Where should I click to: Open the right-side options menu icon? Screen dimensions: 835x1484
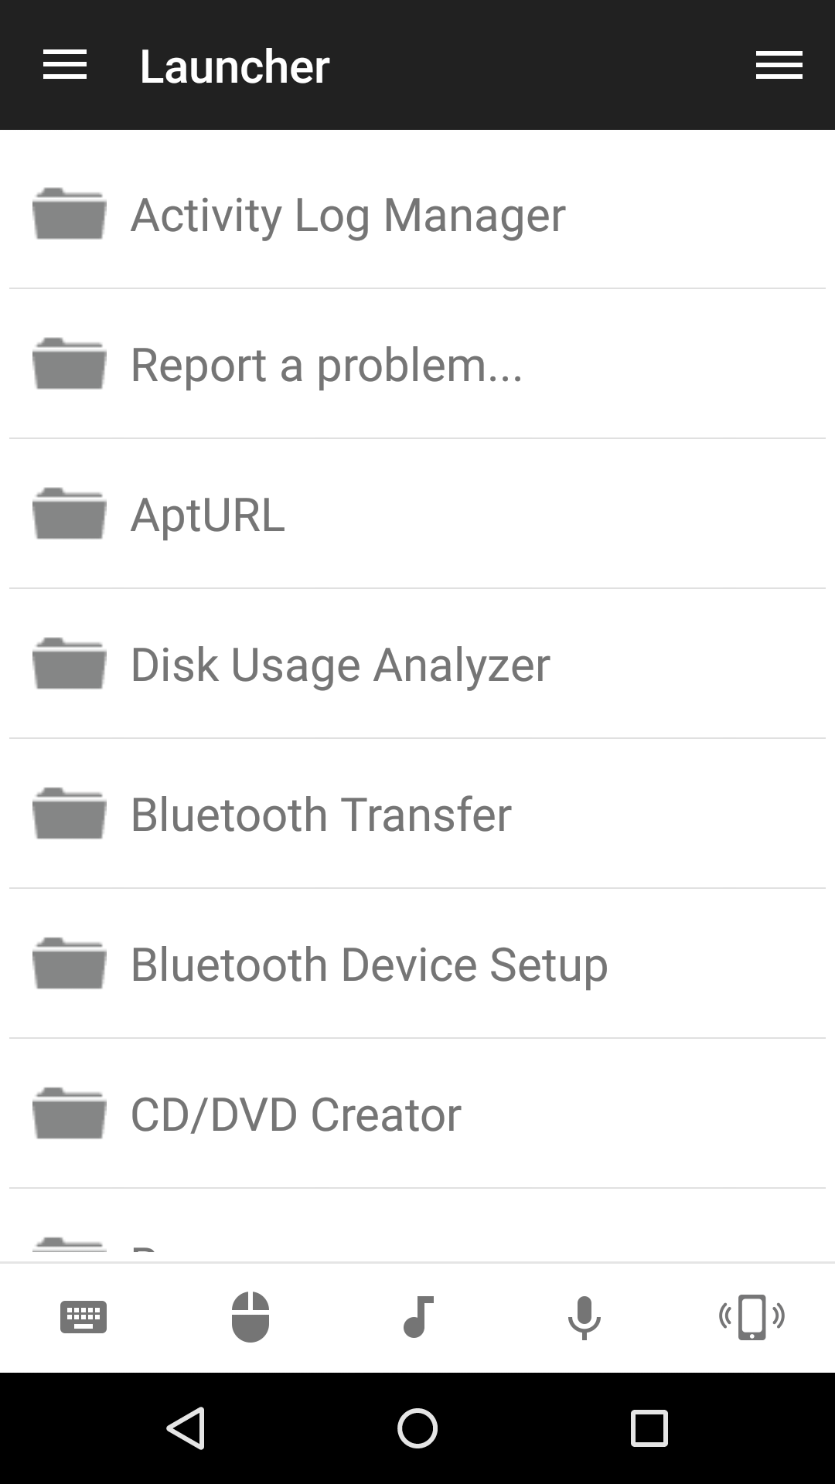click(x=779, y=66)
